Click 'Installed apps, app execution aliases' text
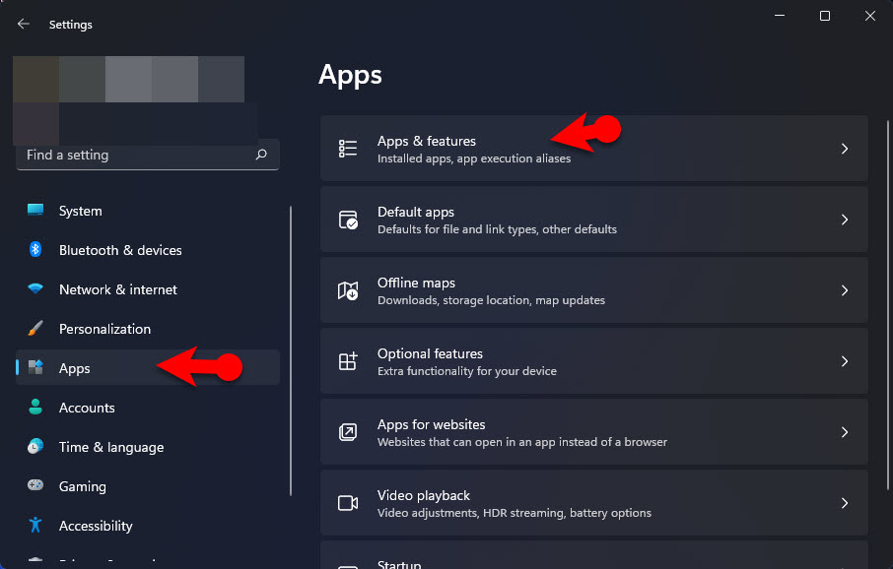 coord(474,158)
